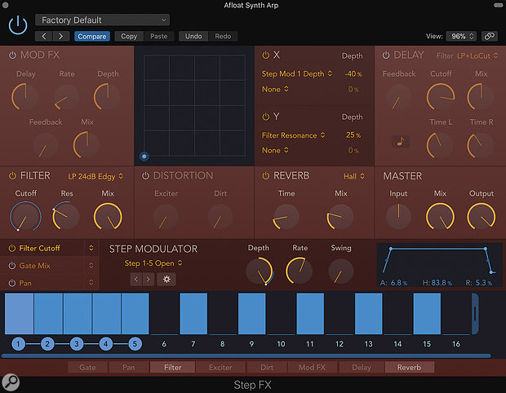This screenshot has width=506, height=393.
Task: Open the LP 24dB Edgy filter type menu
Action: [95, 176]
